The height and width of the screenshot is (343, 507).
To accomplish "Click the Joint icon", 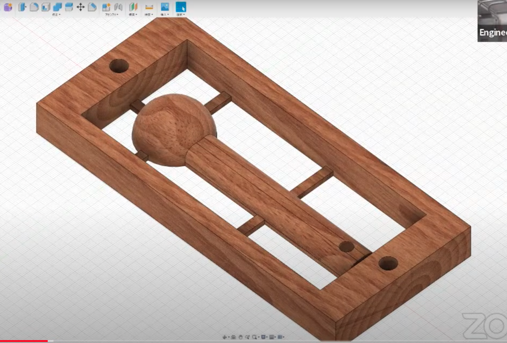I will pos(118,7).
